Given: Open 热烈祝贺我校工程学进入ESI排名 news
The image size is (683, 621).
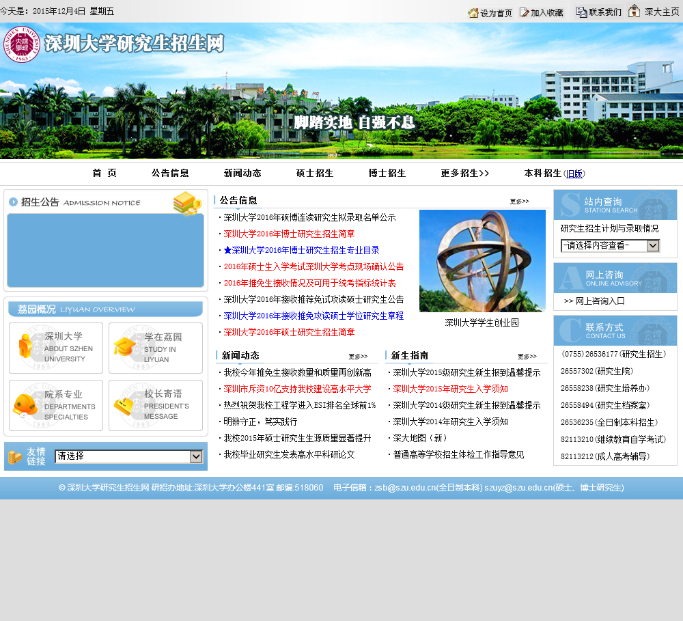Looking at the screenshot, I should point(300,405).
